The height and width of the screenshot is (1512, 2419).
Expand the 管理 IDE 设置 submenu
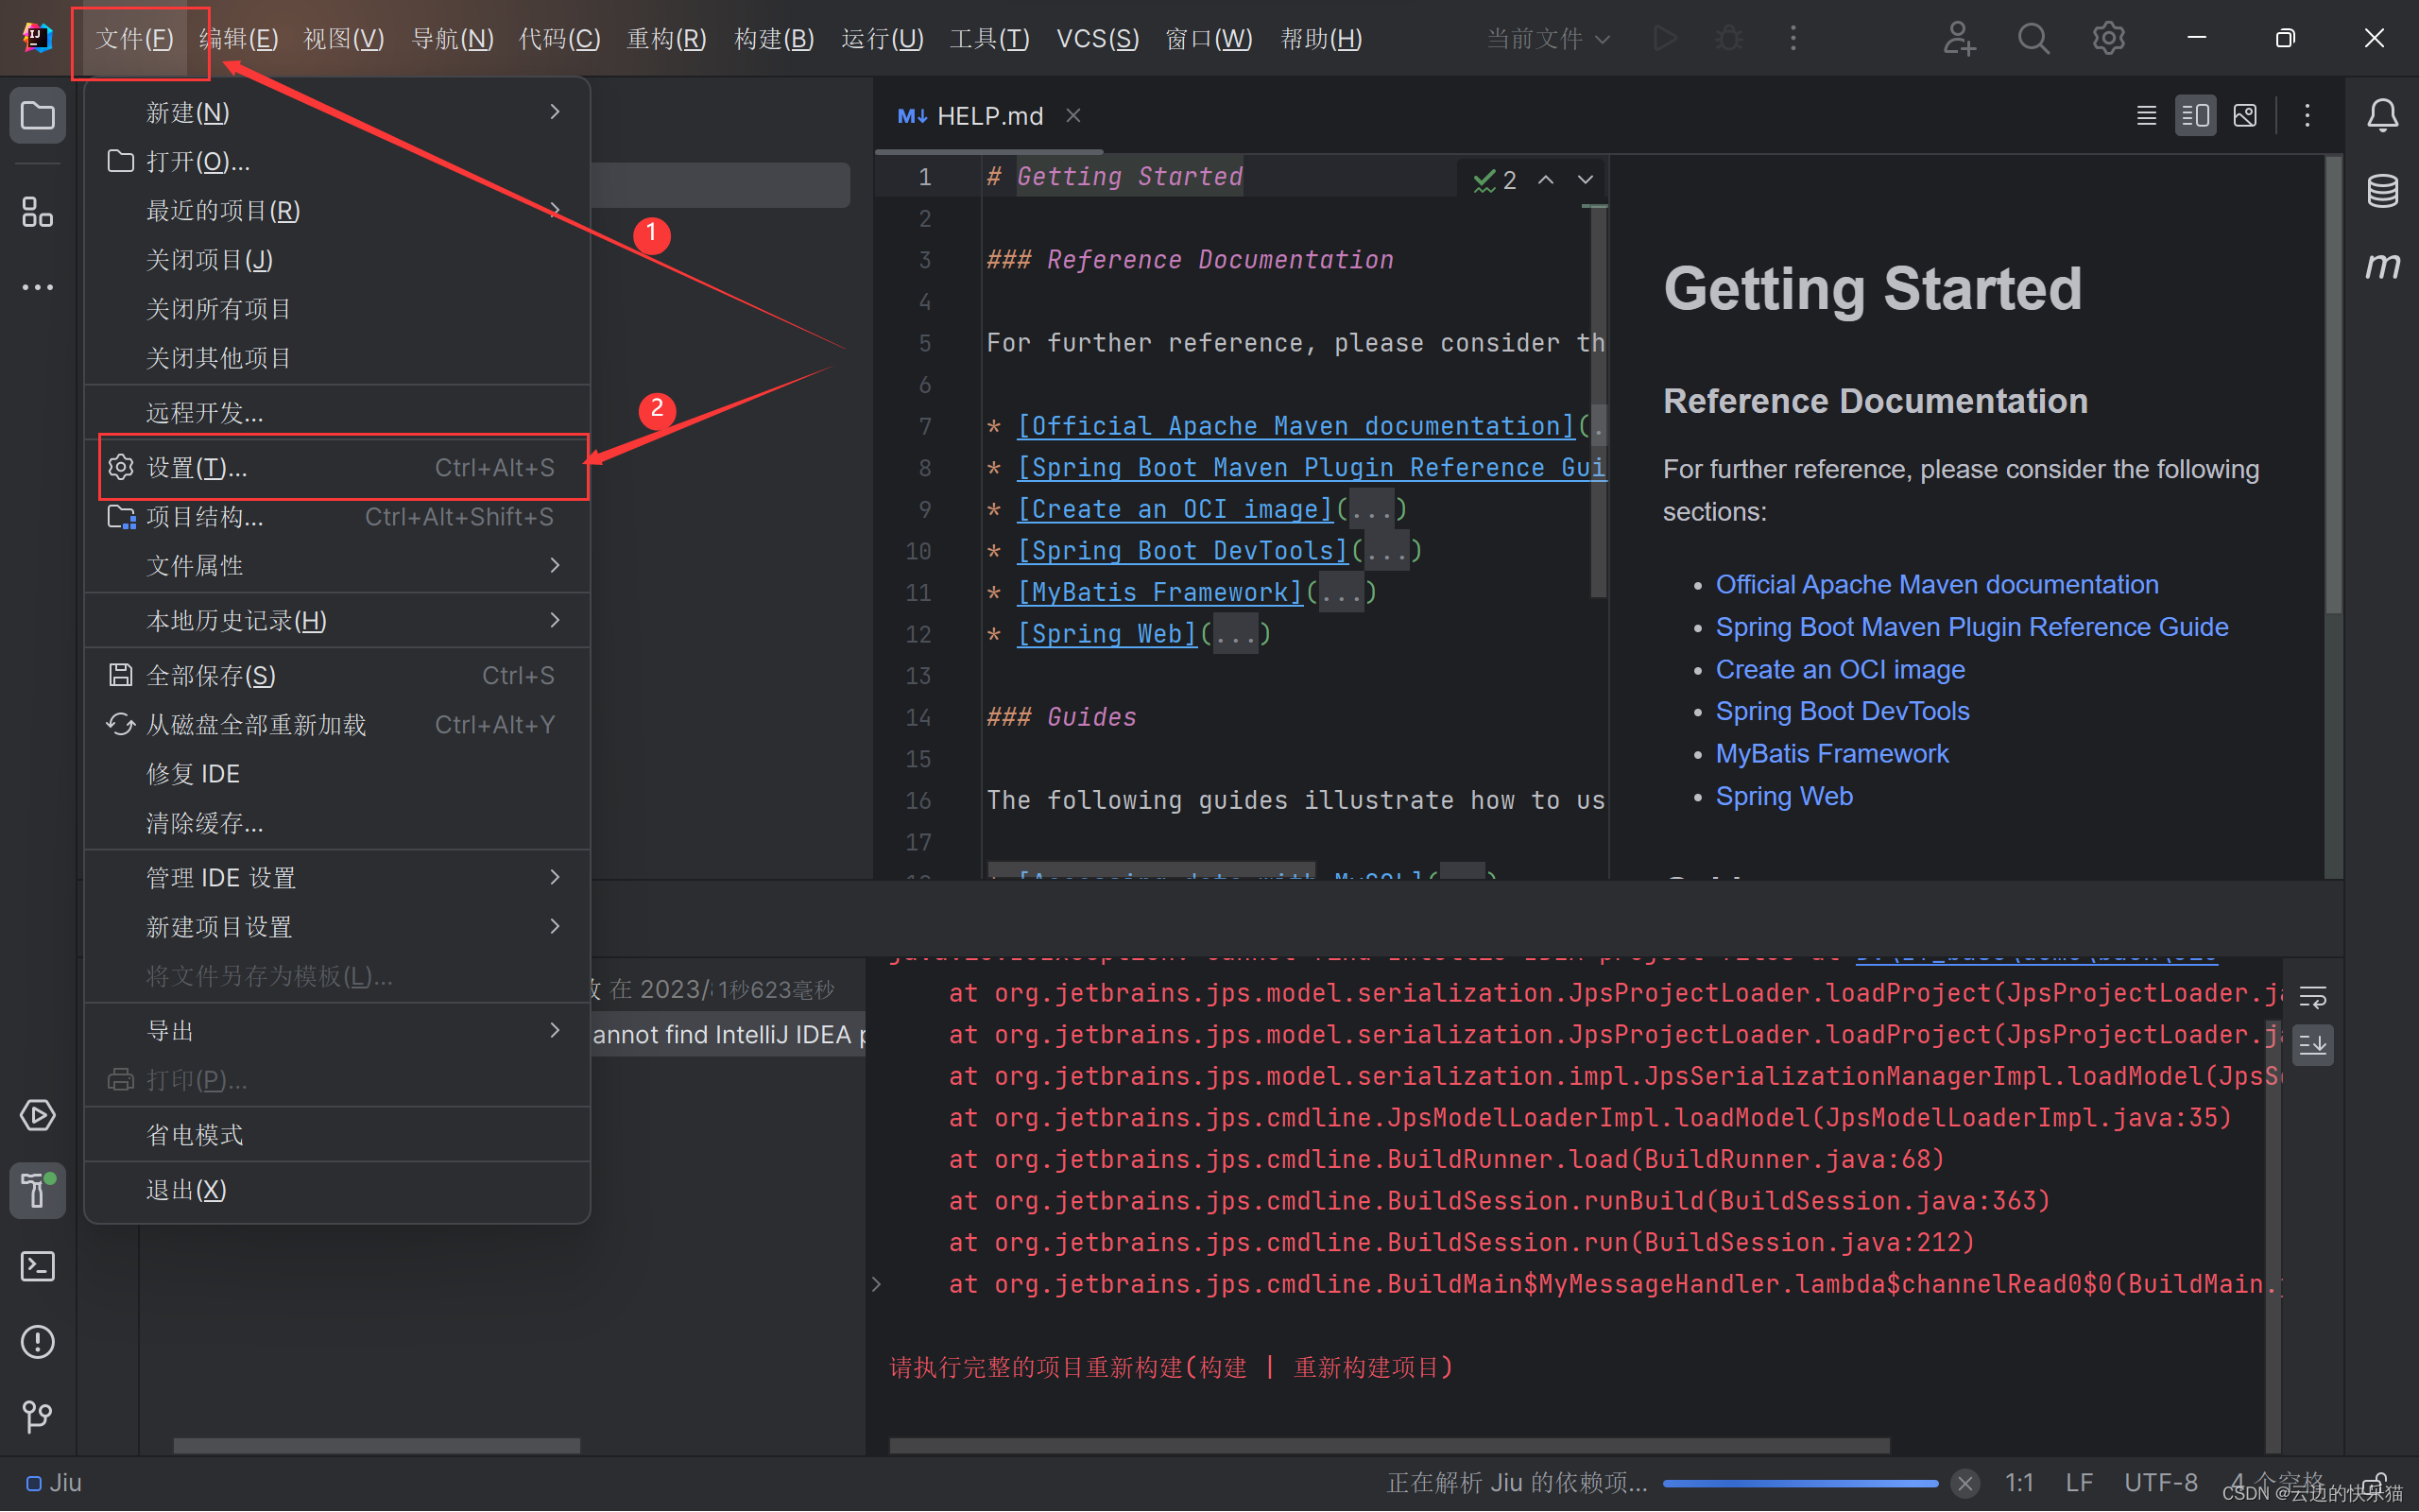[338, 878]
